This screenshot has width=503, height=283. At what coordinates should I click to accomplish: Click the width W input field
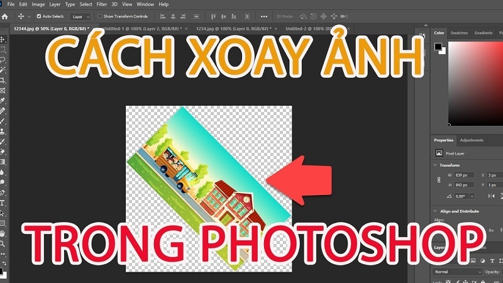tap(460, 175)
